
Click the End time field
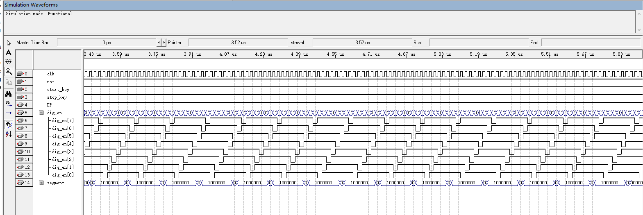click(591, 43)
